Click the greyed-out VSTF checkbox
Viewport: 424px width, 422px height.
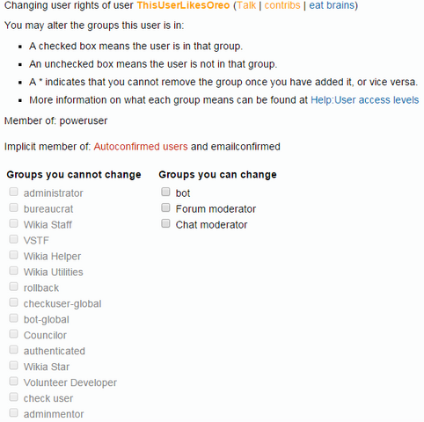13,239
